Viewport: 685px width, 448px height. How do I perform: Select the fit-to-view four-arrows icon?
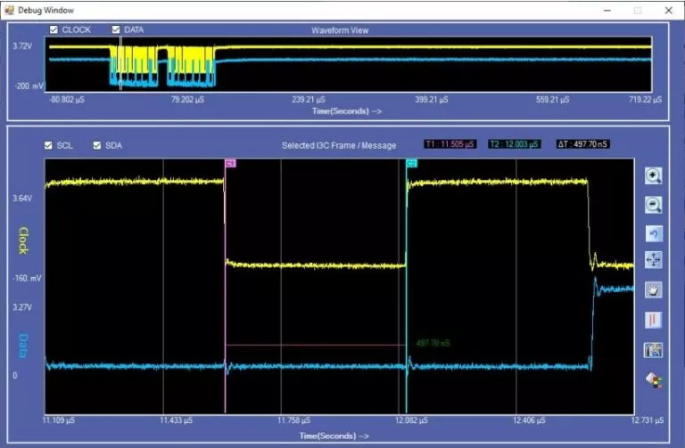[x=654, y=260]
